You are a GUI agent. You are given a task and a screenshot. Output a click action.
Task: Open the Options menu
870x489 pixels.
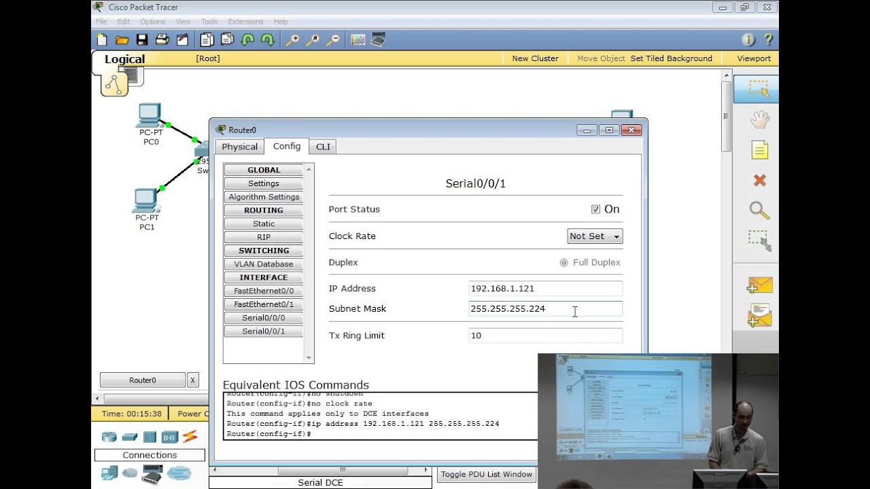153,22
